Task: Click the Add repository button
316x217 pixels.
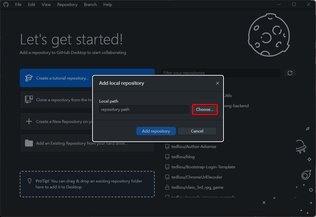Action: coord(156,131)
